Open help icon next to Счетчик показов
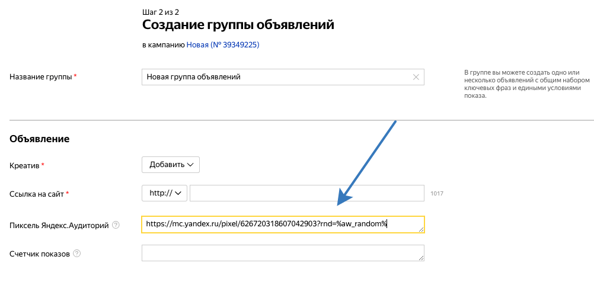The image size is (594, 282). [76, 254]
